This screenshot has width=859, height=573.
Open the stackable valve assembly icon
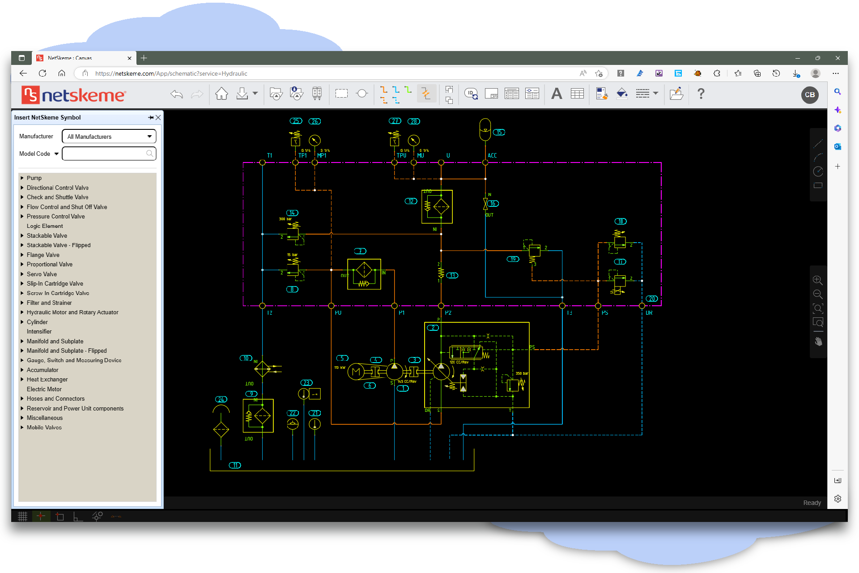click(x=317, y=94)
